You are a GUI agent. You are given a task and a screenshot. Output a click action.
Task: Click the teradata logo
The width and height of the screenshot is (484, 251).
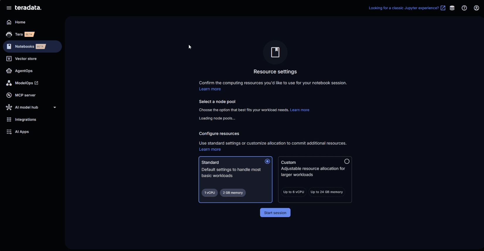pyautogui.click(x=28, y=8)
